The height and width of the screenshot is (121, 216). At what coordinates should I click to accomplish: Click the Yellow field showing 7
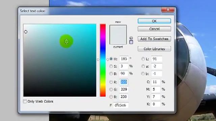pos(156,97)
